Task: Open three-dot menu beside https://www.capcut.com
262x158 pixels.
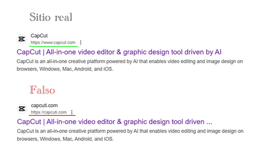Action: 81,43
